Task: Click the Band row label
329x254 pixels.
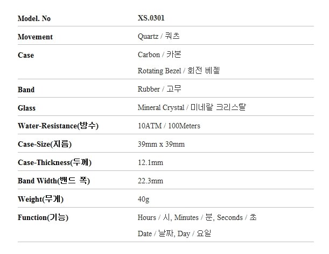Action: click(x=26, y=90)
